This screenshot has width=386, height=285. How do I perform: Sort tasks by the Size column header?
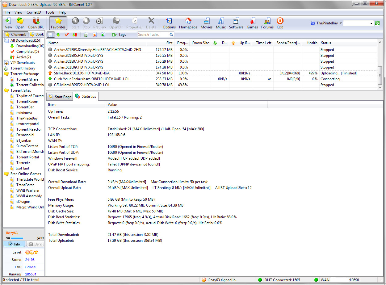tap(161, 43)
